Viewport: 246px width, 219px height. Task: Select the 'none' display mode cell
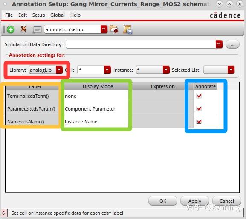coord(96,96)
